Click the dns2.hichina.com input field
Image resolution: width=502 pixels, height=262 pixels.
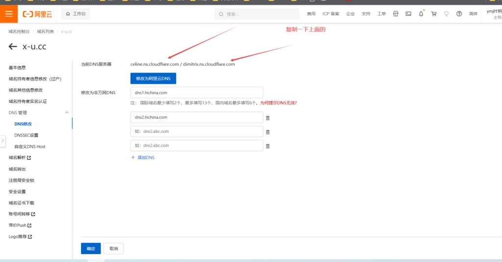point(197,117)
